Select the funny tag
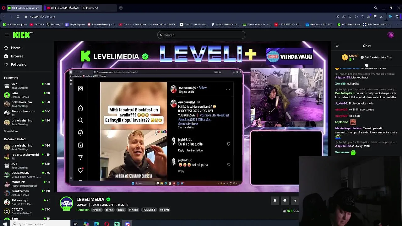This screenshot has height=226, width=402. (109, 210)
